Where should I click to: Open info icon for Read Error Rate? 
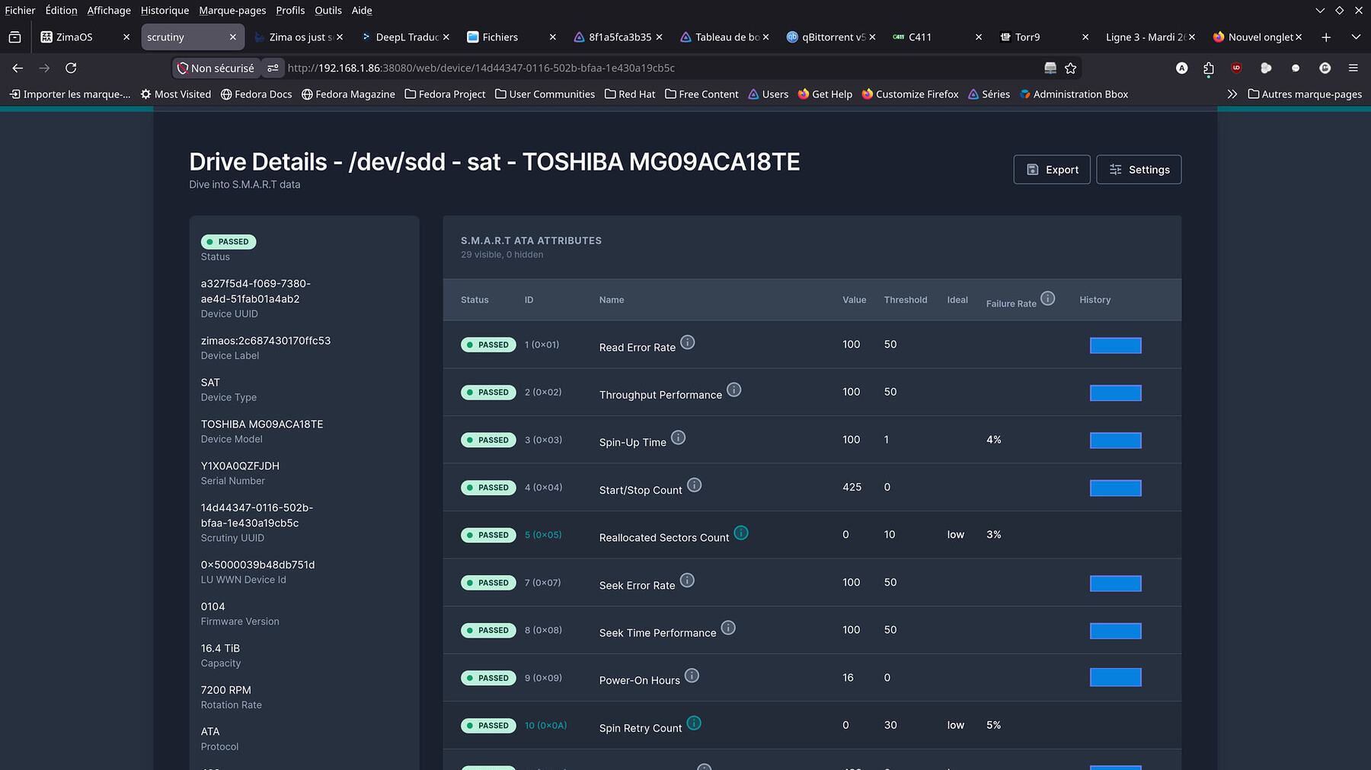point(687,342)
